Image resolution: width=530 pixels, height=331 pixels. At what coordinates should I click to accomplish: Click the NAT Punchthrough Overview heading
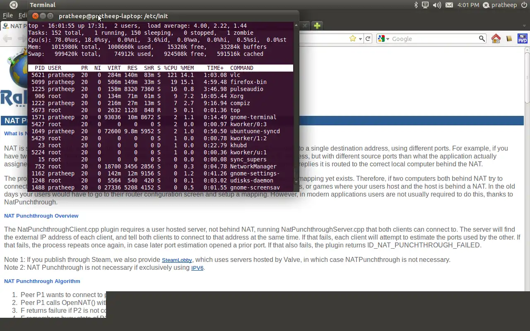[41, 216]
